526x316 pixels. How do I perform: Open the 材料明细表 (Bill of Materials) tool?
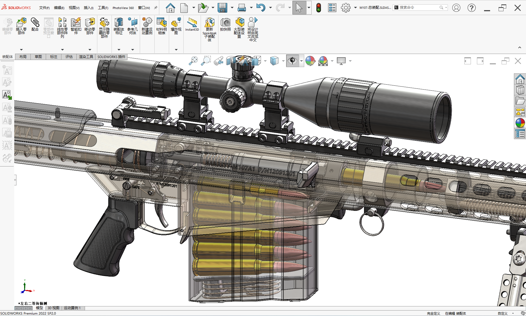pos(162,26)
